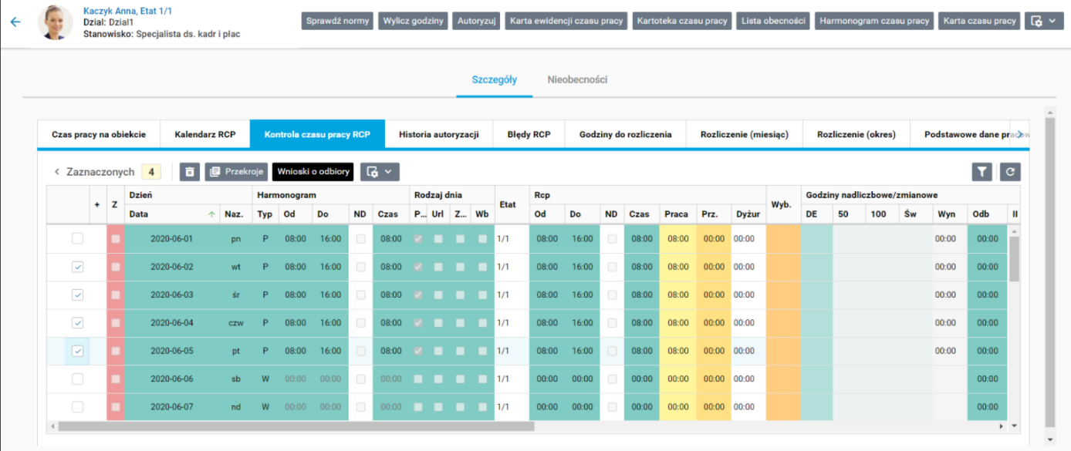Click Typ 'W' in 2020-06-07 row

tap(265, 406)
